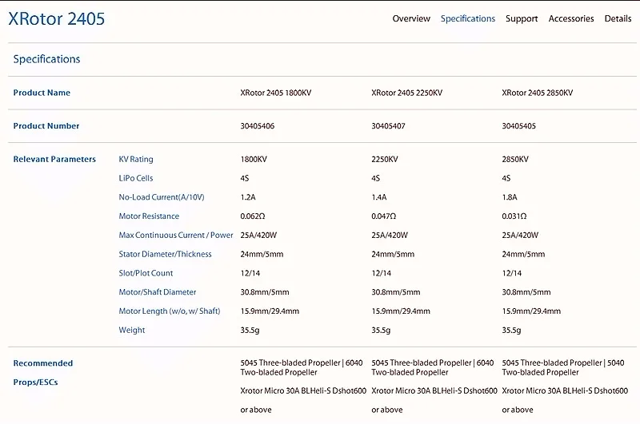Select the 2250KV rating value
This screenshot has width=640, height=424.
[385, 159]
